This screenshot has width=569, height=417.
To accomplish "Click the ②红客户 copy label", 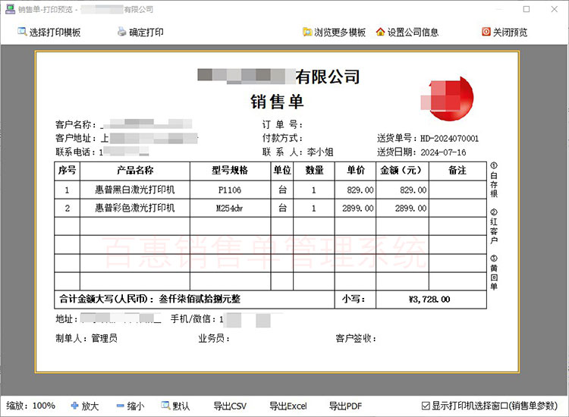I will click(494, 226).
